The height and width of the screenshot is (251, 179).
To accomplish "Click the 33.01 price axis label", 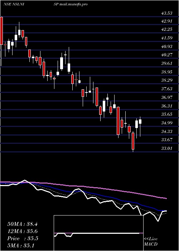I will pos(167,148).
